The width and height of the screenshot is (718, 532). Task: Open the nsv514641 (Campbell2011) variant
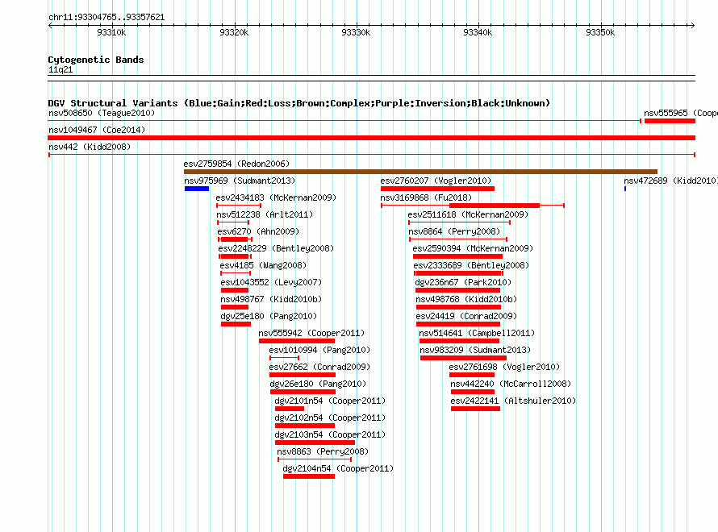tap(477, 333)
